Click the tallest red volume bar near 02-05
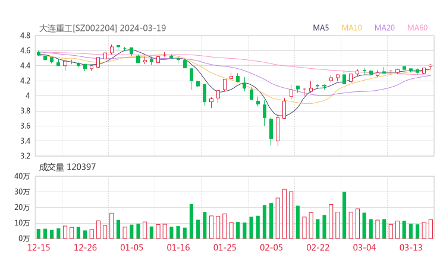The image size is (440, 261). pyautogui.click(x=284, y=214)
